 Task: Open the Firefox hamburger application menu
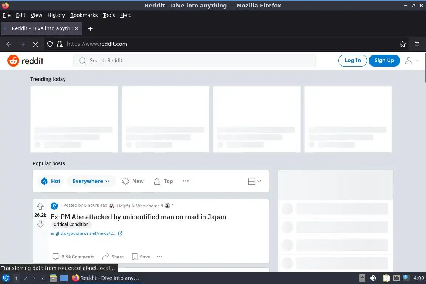point(417,44)
